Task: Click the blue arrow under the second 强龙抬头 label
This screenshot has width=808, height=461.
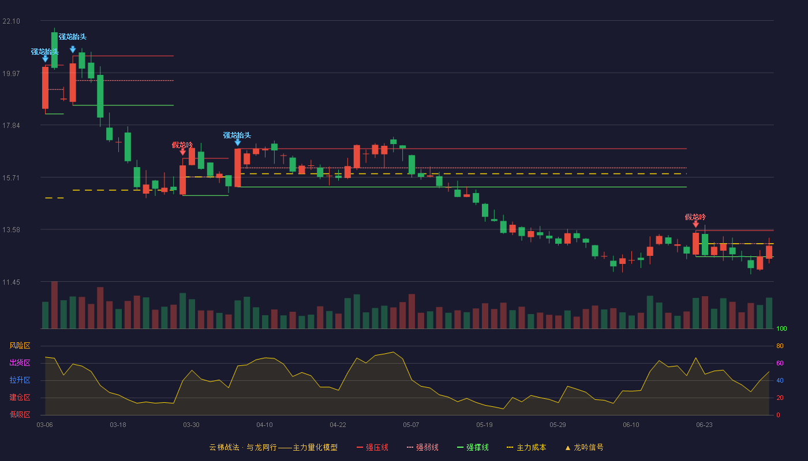Action: [73, 50]
